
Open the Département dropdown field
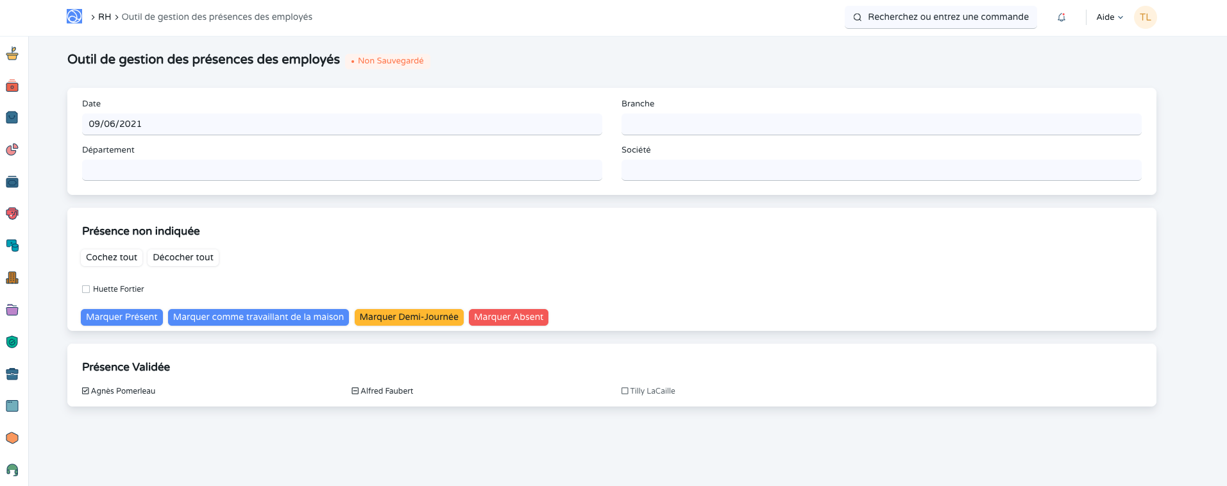coord(341,171)
